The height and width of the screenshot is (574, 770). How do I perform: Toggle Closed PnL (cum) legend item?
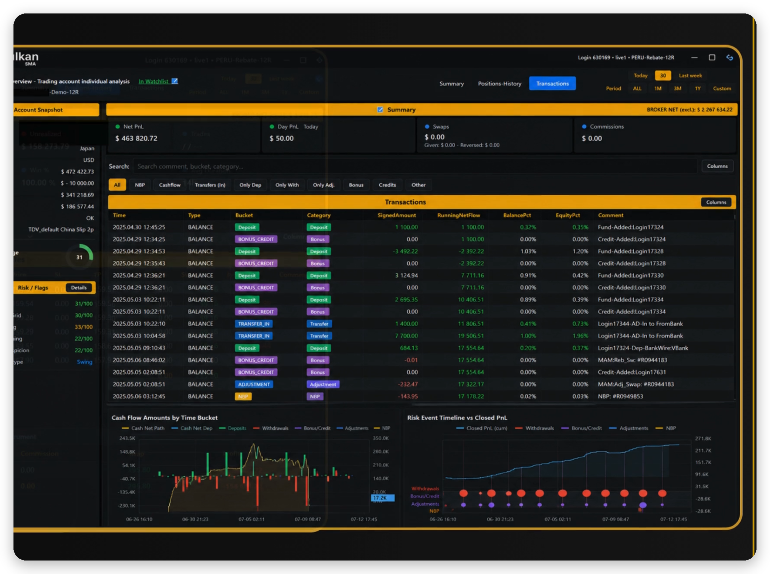tap(482, 428)
